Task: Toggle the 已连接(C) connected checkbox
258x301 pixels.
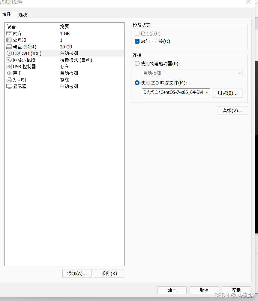Action: coord(137,33)
